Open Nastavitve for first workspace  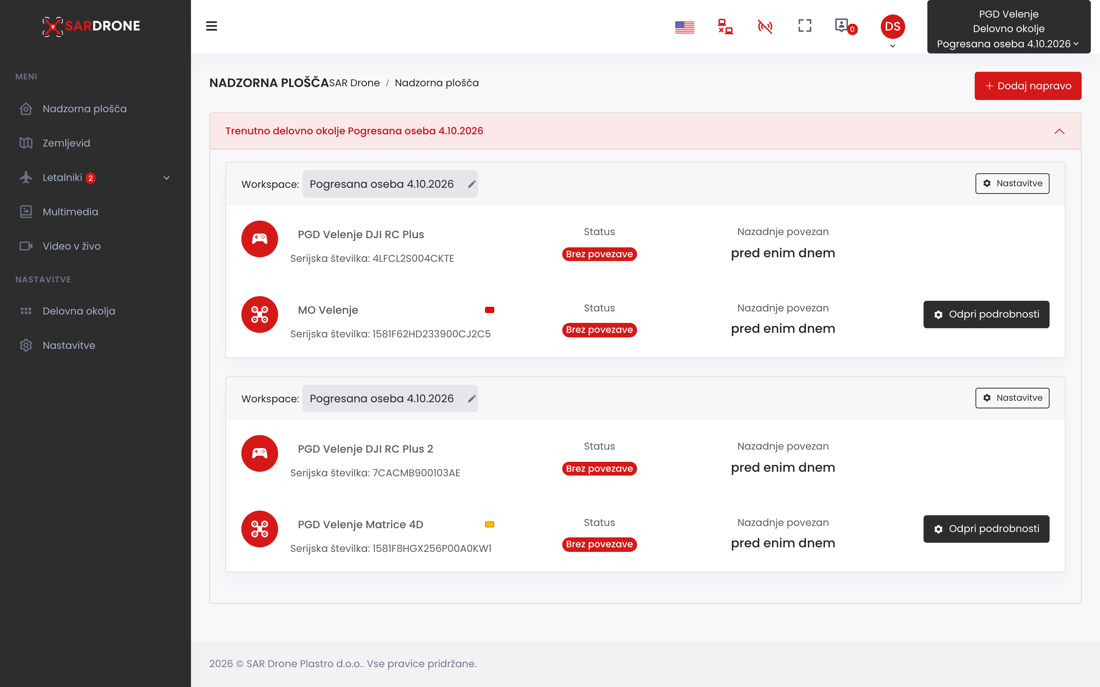[1012, 184]
